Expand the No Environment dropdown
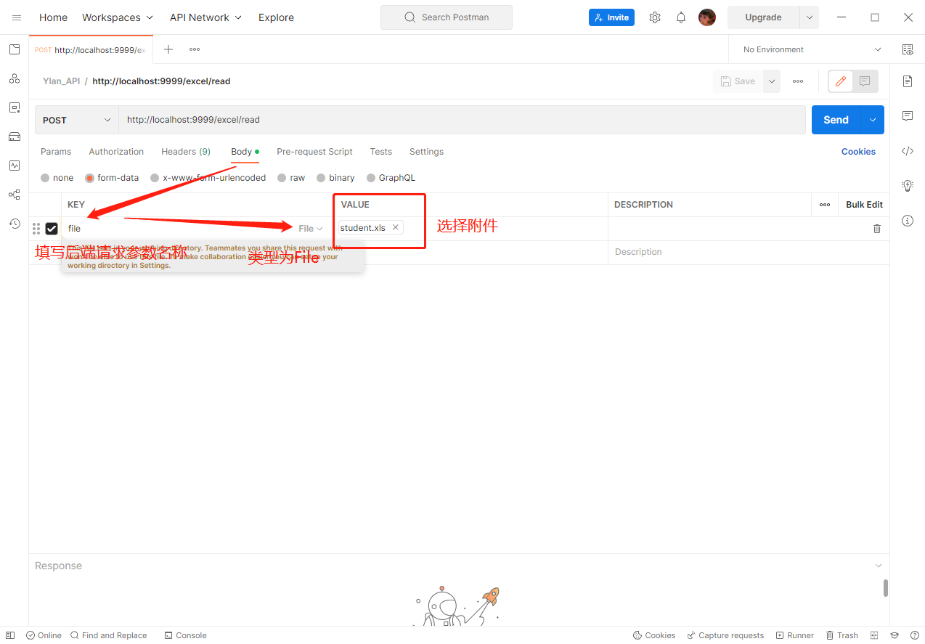 [810, 49]
